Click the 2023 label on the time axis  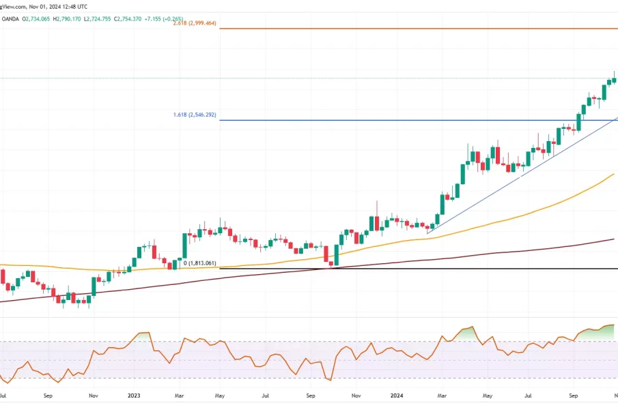tap(135, 395)
